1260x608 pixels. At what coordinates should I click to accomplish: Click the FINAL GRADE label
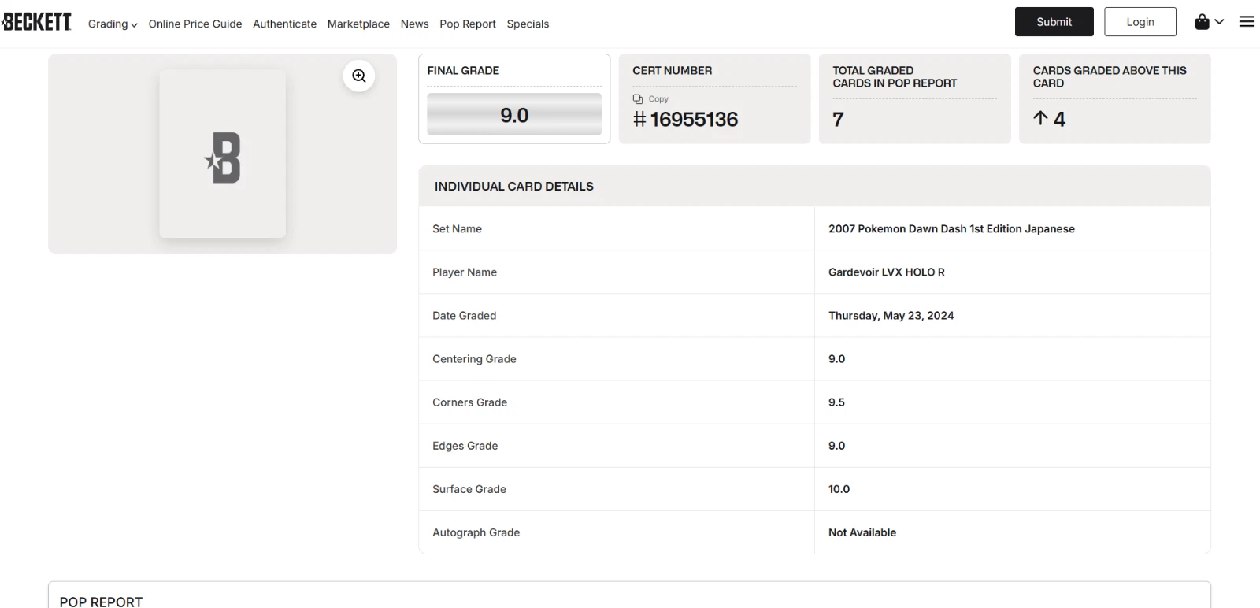pos(463,71)
